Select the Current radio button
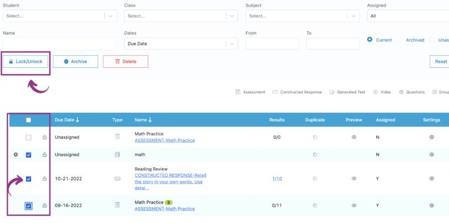 (x=370, y=39)
